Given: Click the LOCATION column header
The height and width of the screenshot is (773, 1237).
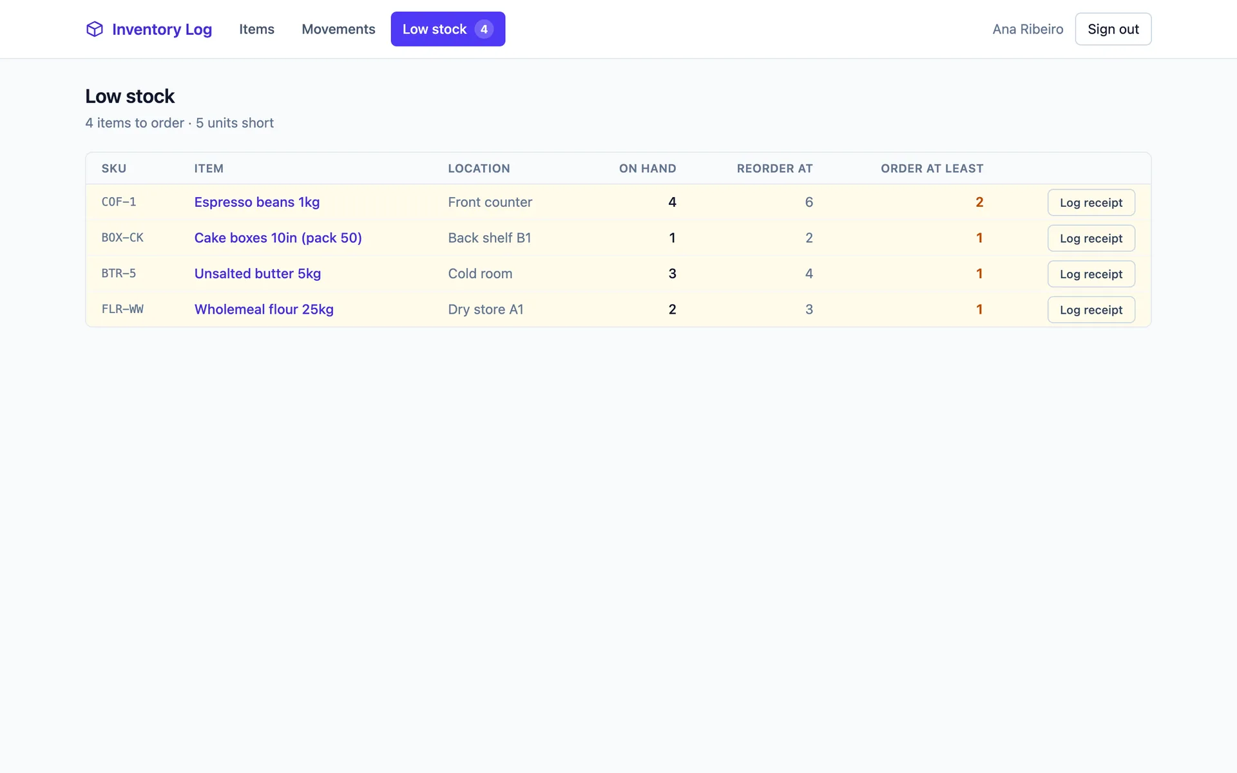Looking at the screenshot, I should (x=479, y=169).
